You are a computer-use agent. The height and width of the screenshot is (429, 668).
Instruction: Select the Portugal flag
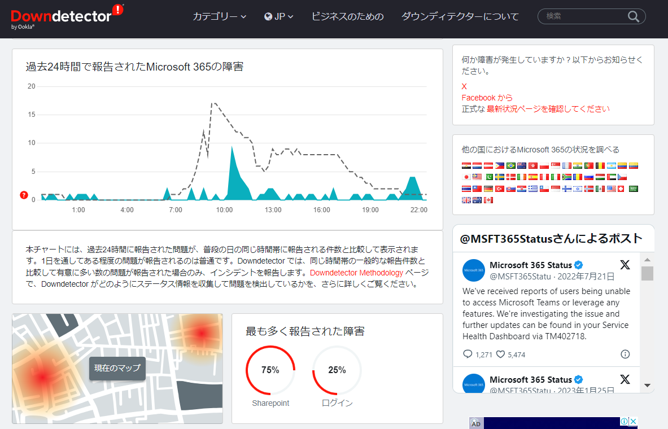click(589, 166)
